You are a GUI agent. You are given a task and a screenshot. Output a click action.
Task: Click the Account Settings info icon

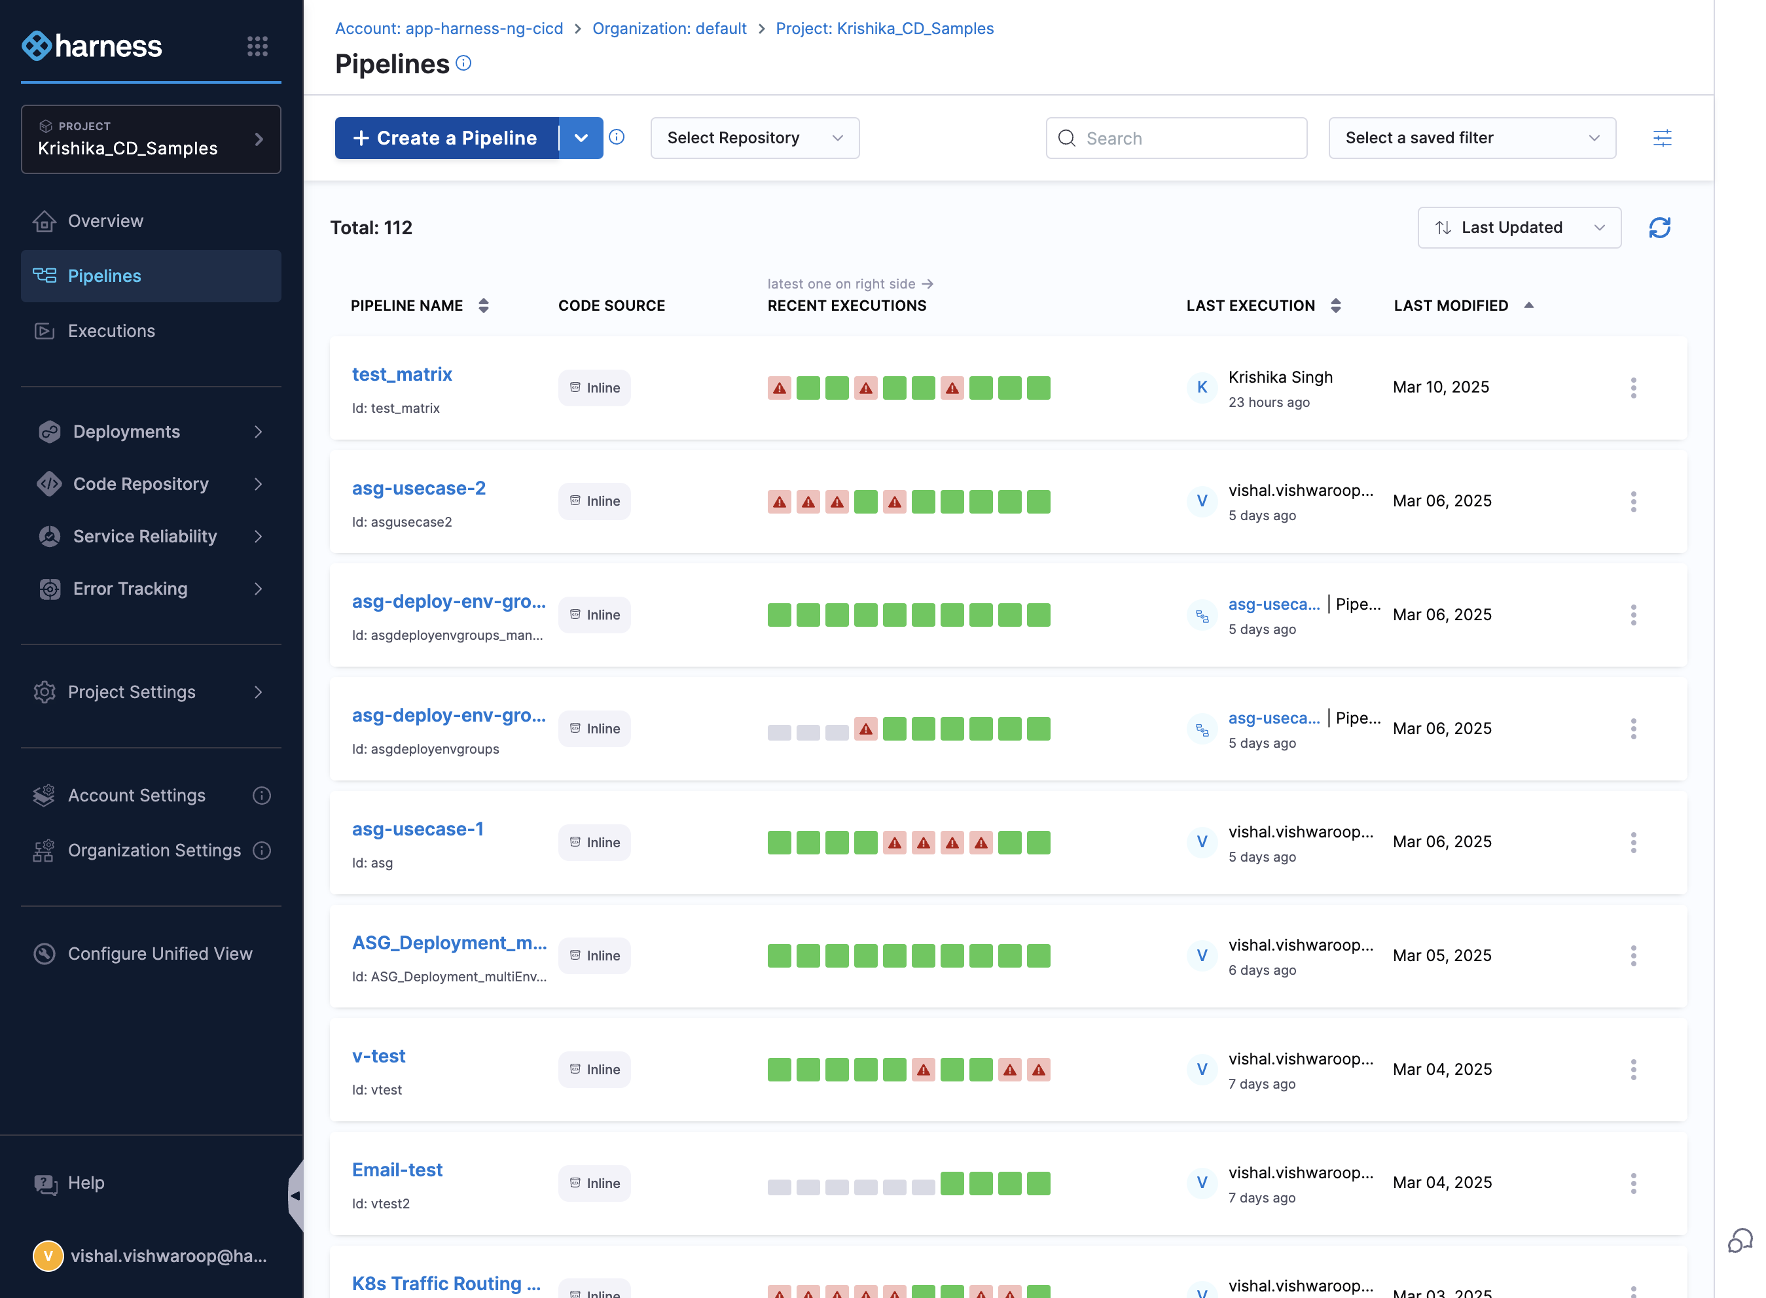point(262,796)
